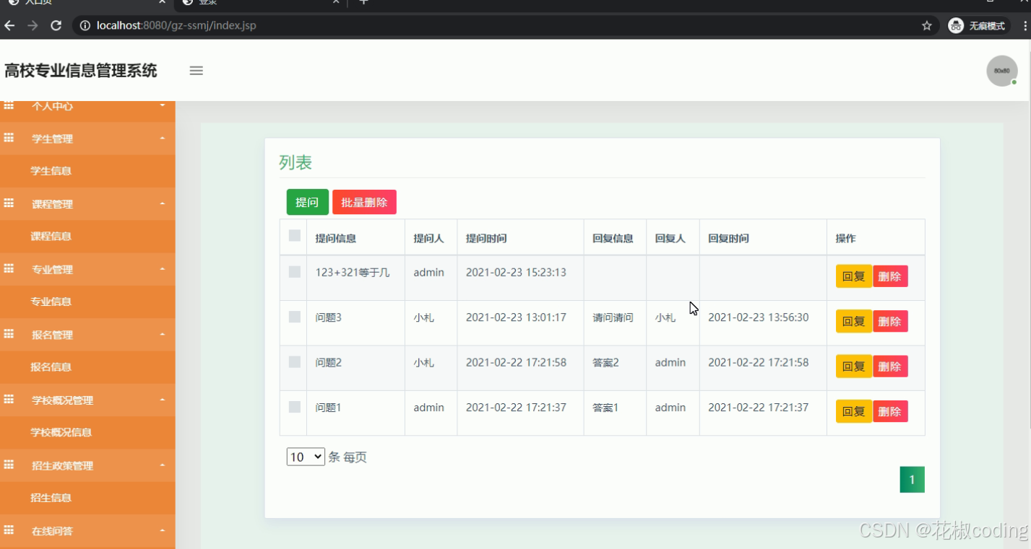Screen dimensions: 1031x549
Task: Expand 个人中心 using its arrow
Action: click(x=163, y=106)
